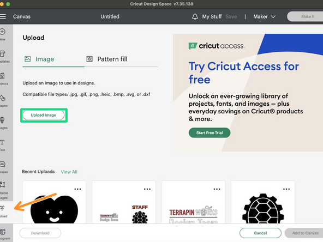Image resolution: width=323 pixels, height=242 pixels.
Task: Click the Make It button
Action: tap(306, 16)
